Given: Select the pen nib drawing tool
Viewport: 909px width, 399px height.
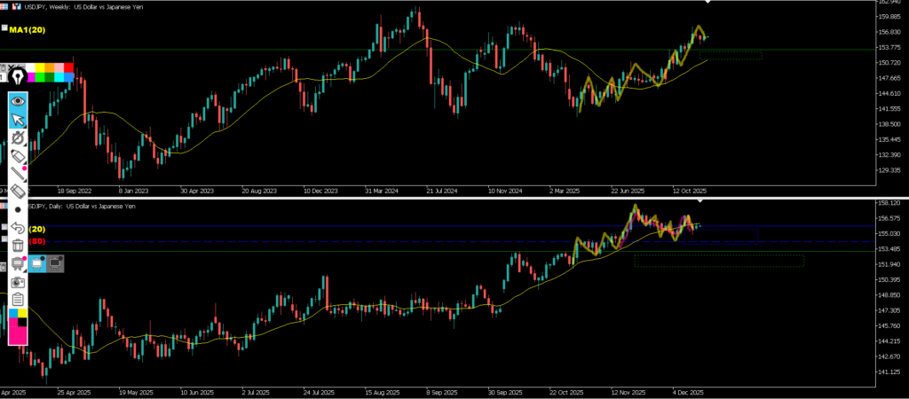Looking at the screenshot, I should [17, 77].
